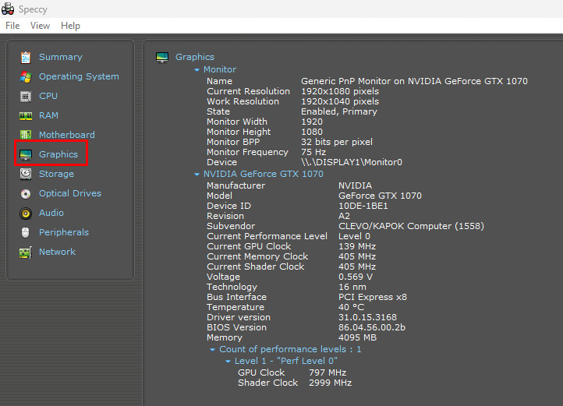Click the Summary clipboard icon
Screen dimensions: 563x406
(x=26, y=57)
